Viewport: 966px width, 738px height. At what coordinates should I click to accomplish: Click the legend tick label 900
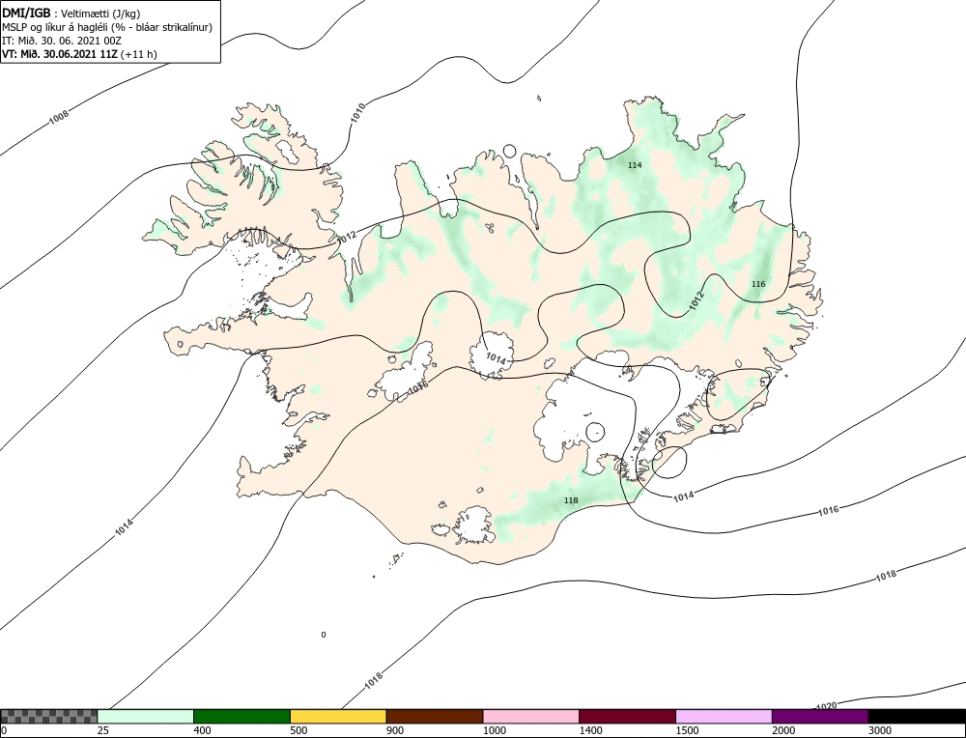click(x=395, y=730)
